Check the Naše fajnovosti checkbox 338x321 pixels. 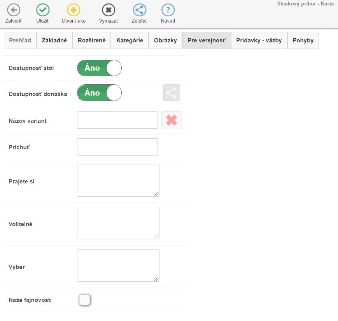pos(84,300)
